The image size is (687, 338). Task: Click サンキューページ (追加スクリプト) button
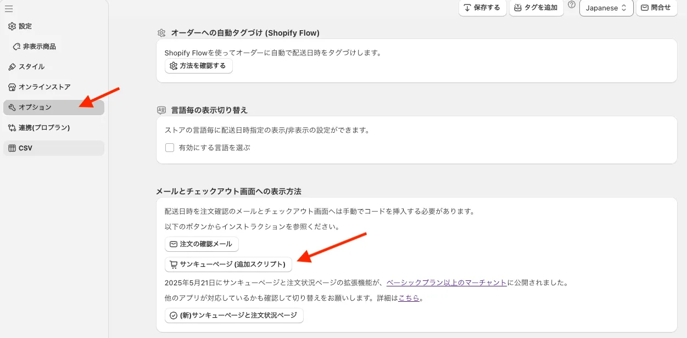pyautogui.click(x=228, y=264)
